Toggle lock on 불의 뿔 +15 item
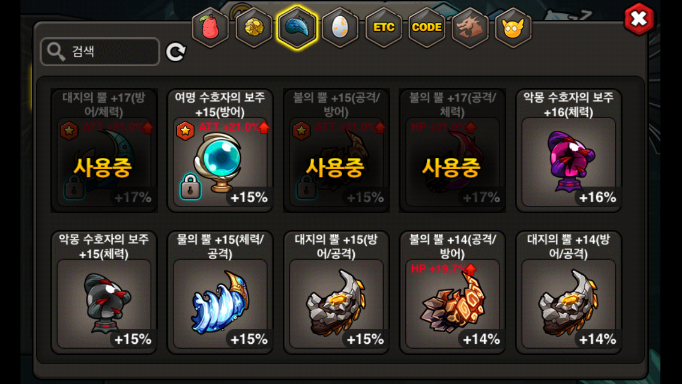Viewport: 682px width, 384px height. (306, 187)
